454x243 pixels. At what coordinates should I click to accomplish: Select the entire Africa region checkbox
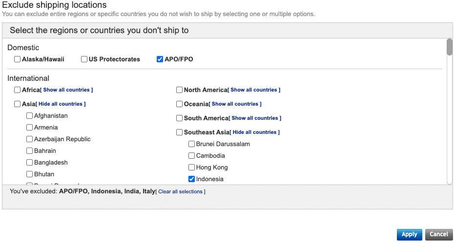pos(18,90)
